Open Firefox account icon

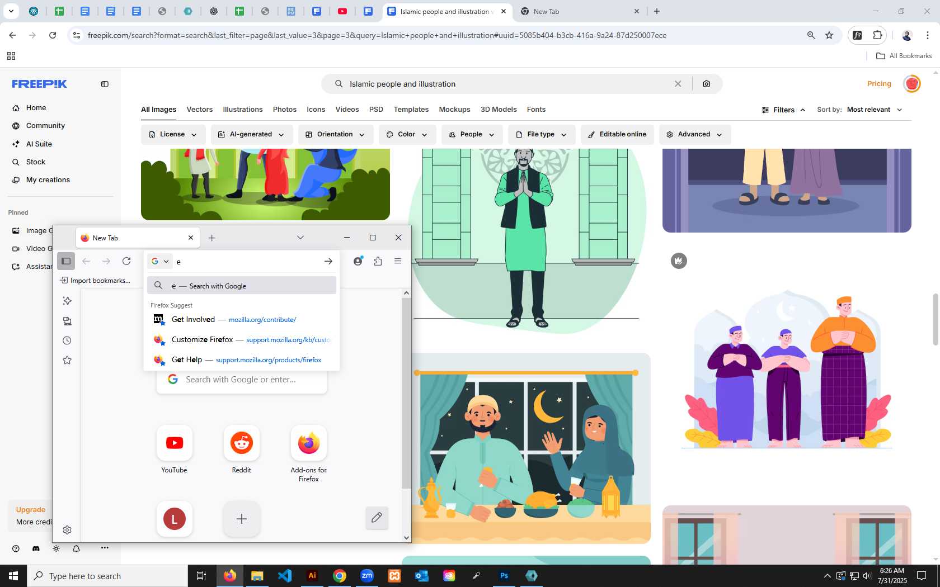pyautogui.click(x=358, y=261)
